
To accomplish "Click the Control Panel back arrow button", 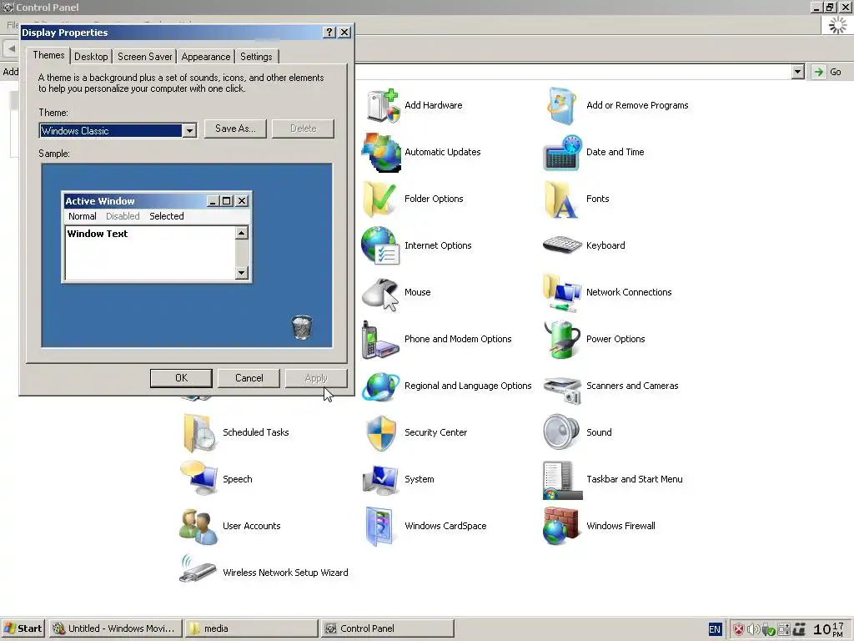I will (11, 48).
